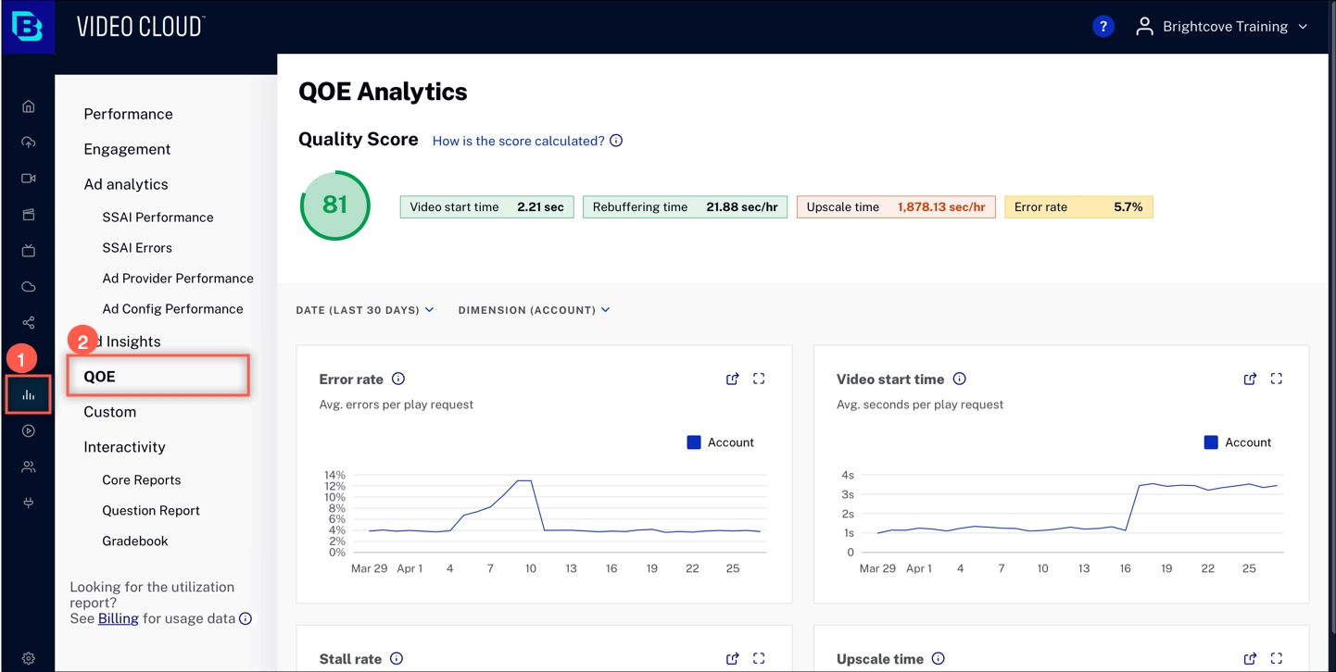
Task: Open the Social share icon in sidebar
Action: pos(29,323)
